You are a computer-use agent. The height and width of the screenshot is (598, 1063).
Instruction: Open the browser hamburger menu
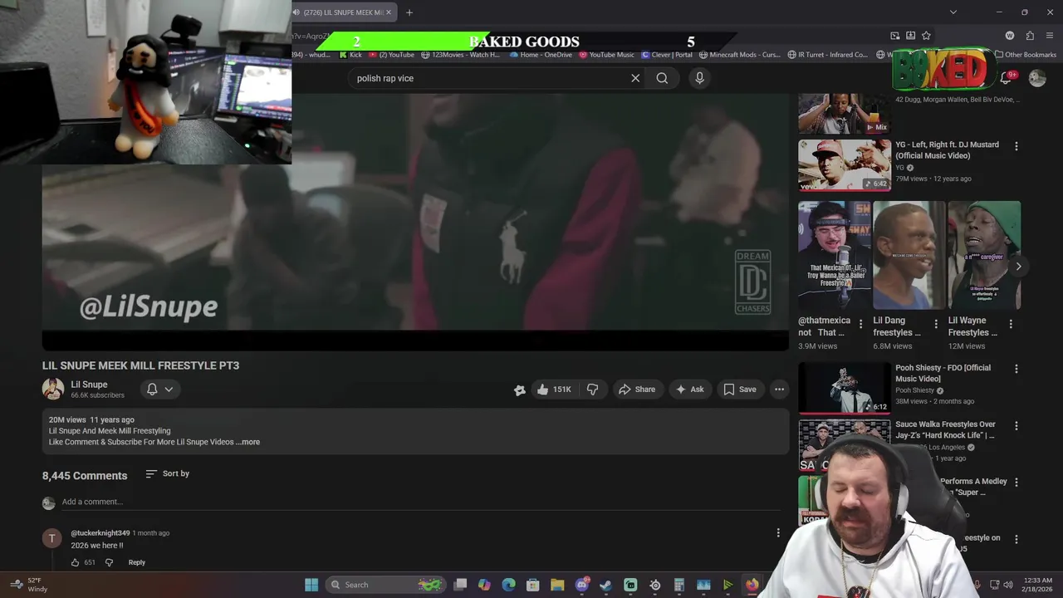click(x=1050, y=36)
